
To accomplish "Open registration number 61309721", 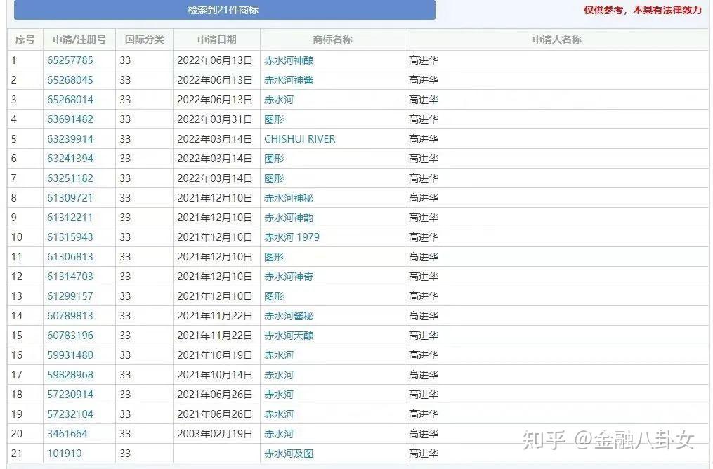I will [x=70, y=198].
